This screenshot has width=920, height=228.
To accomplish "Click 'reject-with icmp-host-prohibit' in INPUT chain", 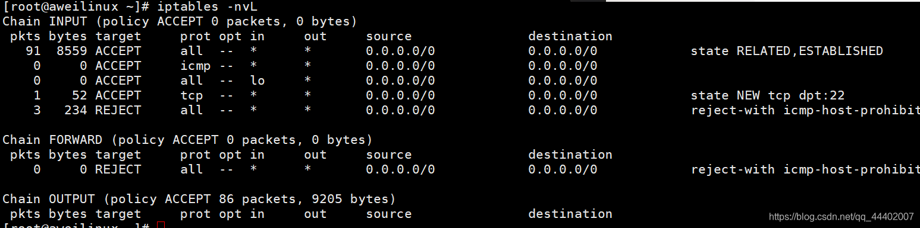I will pos(805,110).
